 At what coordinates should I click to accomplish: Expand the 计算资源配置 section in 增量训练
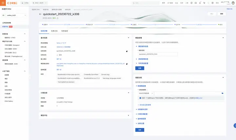(142, 114)
